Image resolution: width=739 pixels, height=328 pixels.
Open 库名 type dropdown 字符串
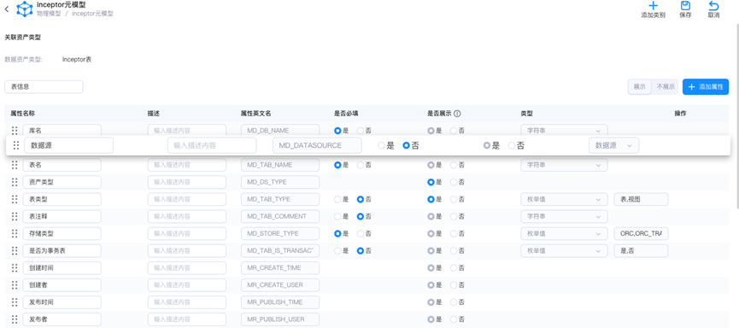(564, 131)
